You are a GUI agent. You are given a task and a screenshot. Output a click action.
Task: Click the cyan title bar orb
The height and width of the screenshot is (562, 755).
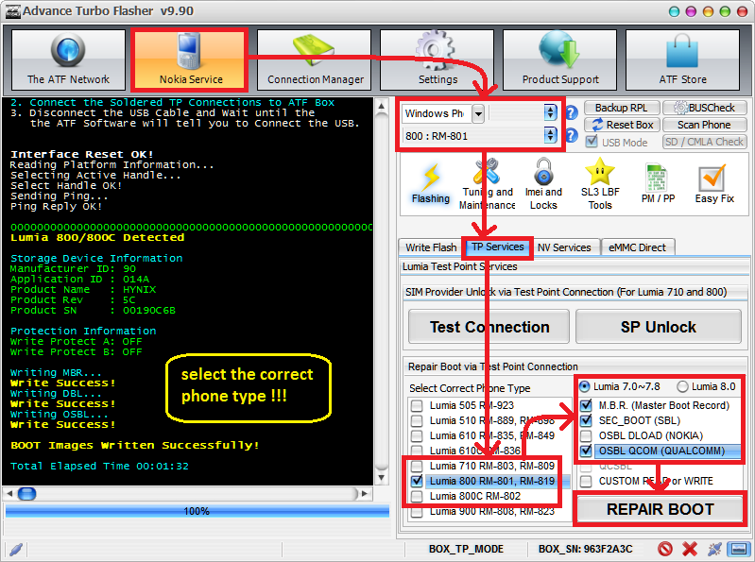pyautogui.click(x=675, y=11)
